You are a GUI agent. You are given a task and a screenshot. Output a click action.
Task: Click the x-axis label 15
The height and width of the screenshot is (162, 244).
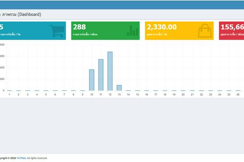137,94
